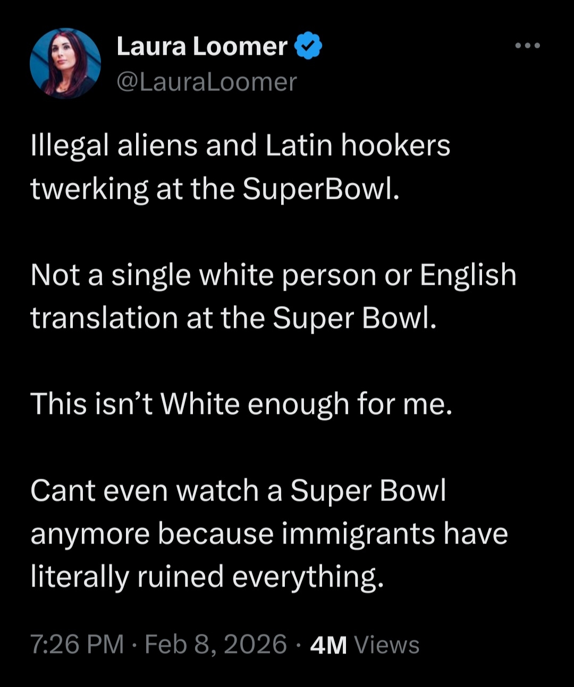Click the line "twerking at the SuperBowl."
This screenshot has width=574, height=687.
pyautogui.click(x=215, y=189)
